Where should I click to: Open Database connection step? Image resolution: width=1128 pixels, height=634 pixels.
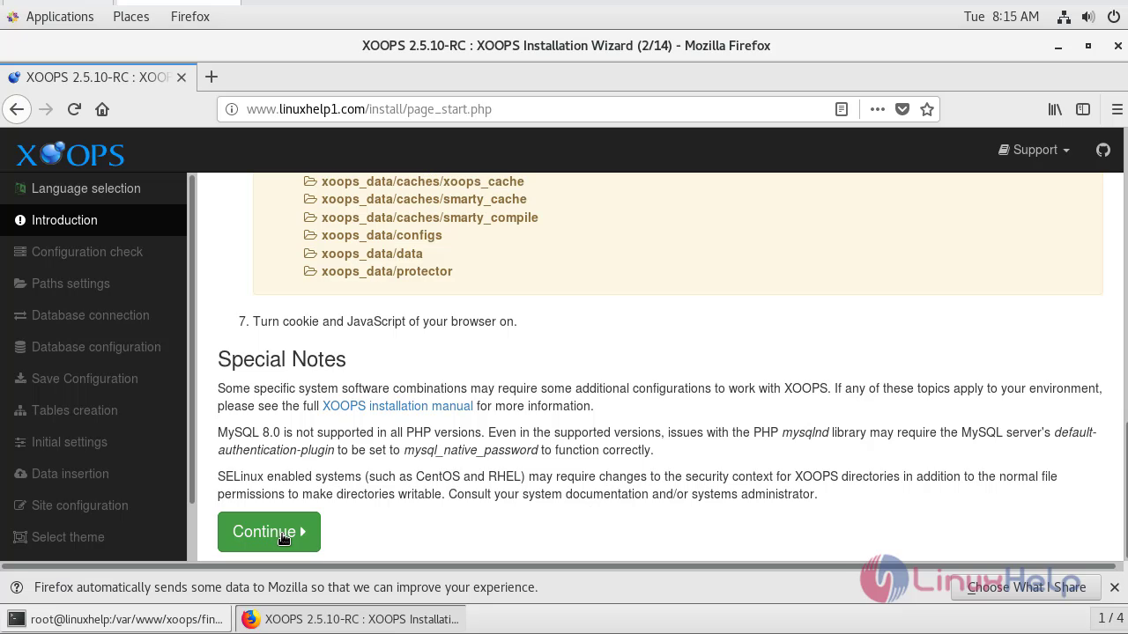click(93, 315)
